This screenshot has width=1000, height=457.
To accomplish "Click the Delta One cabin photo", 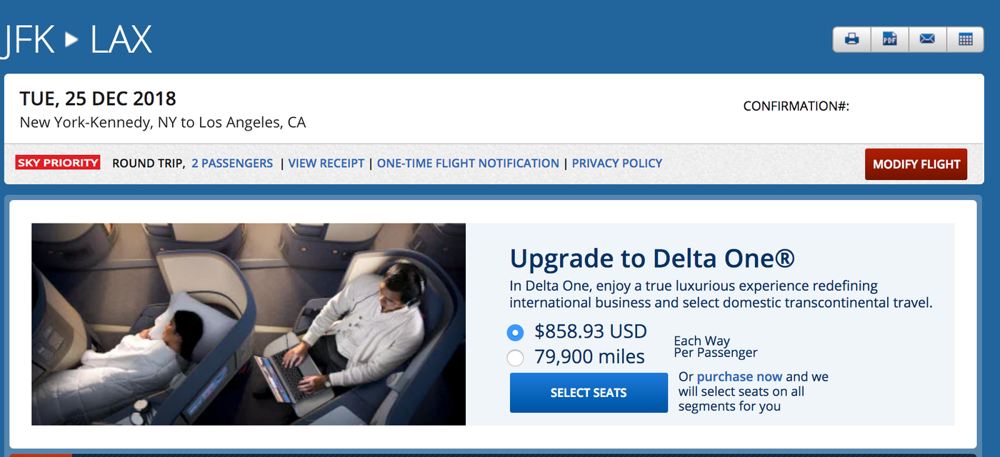I will [249, 323].
